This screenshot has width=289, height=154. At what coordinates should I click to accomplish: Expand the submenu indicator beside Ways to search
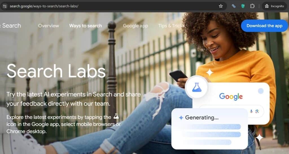click(109, 26)
